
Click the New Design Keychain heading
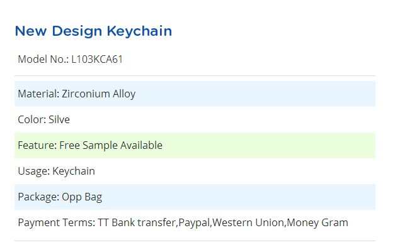[x=93, y=31]
